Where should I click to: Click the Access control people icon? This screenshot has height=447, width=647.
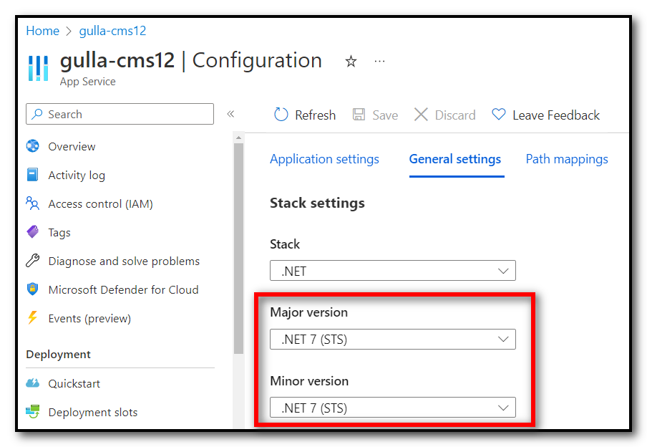click(33, 203)
